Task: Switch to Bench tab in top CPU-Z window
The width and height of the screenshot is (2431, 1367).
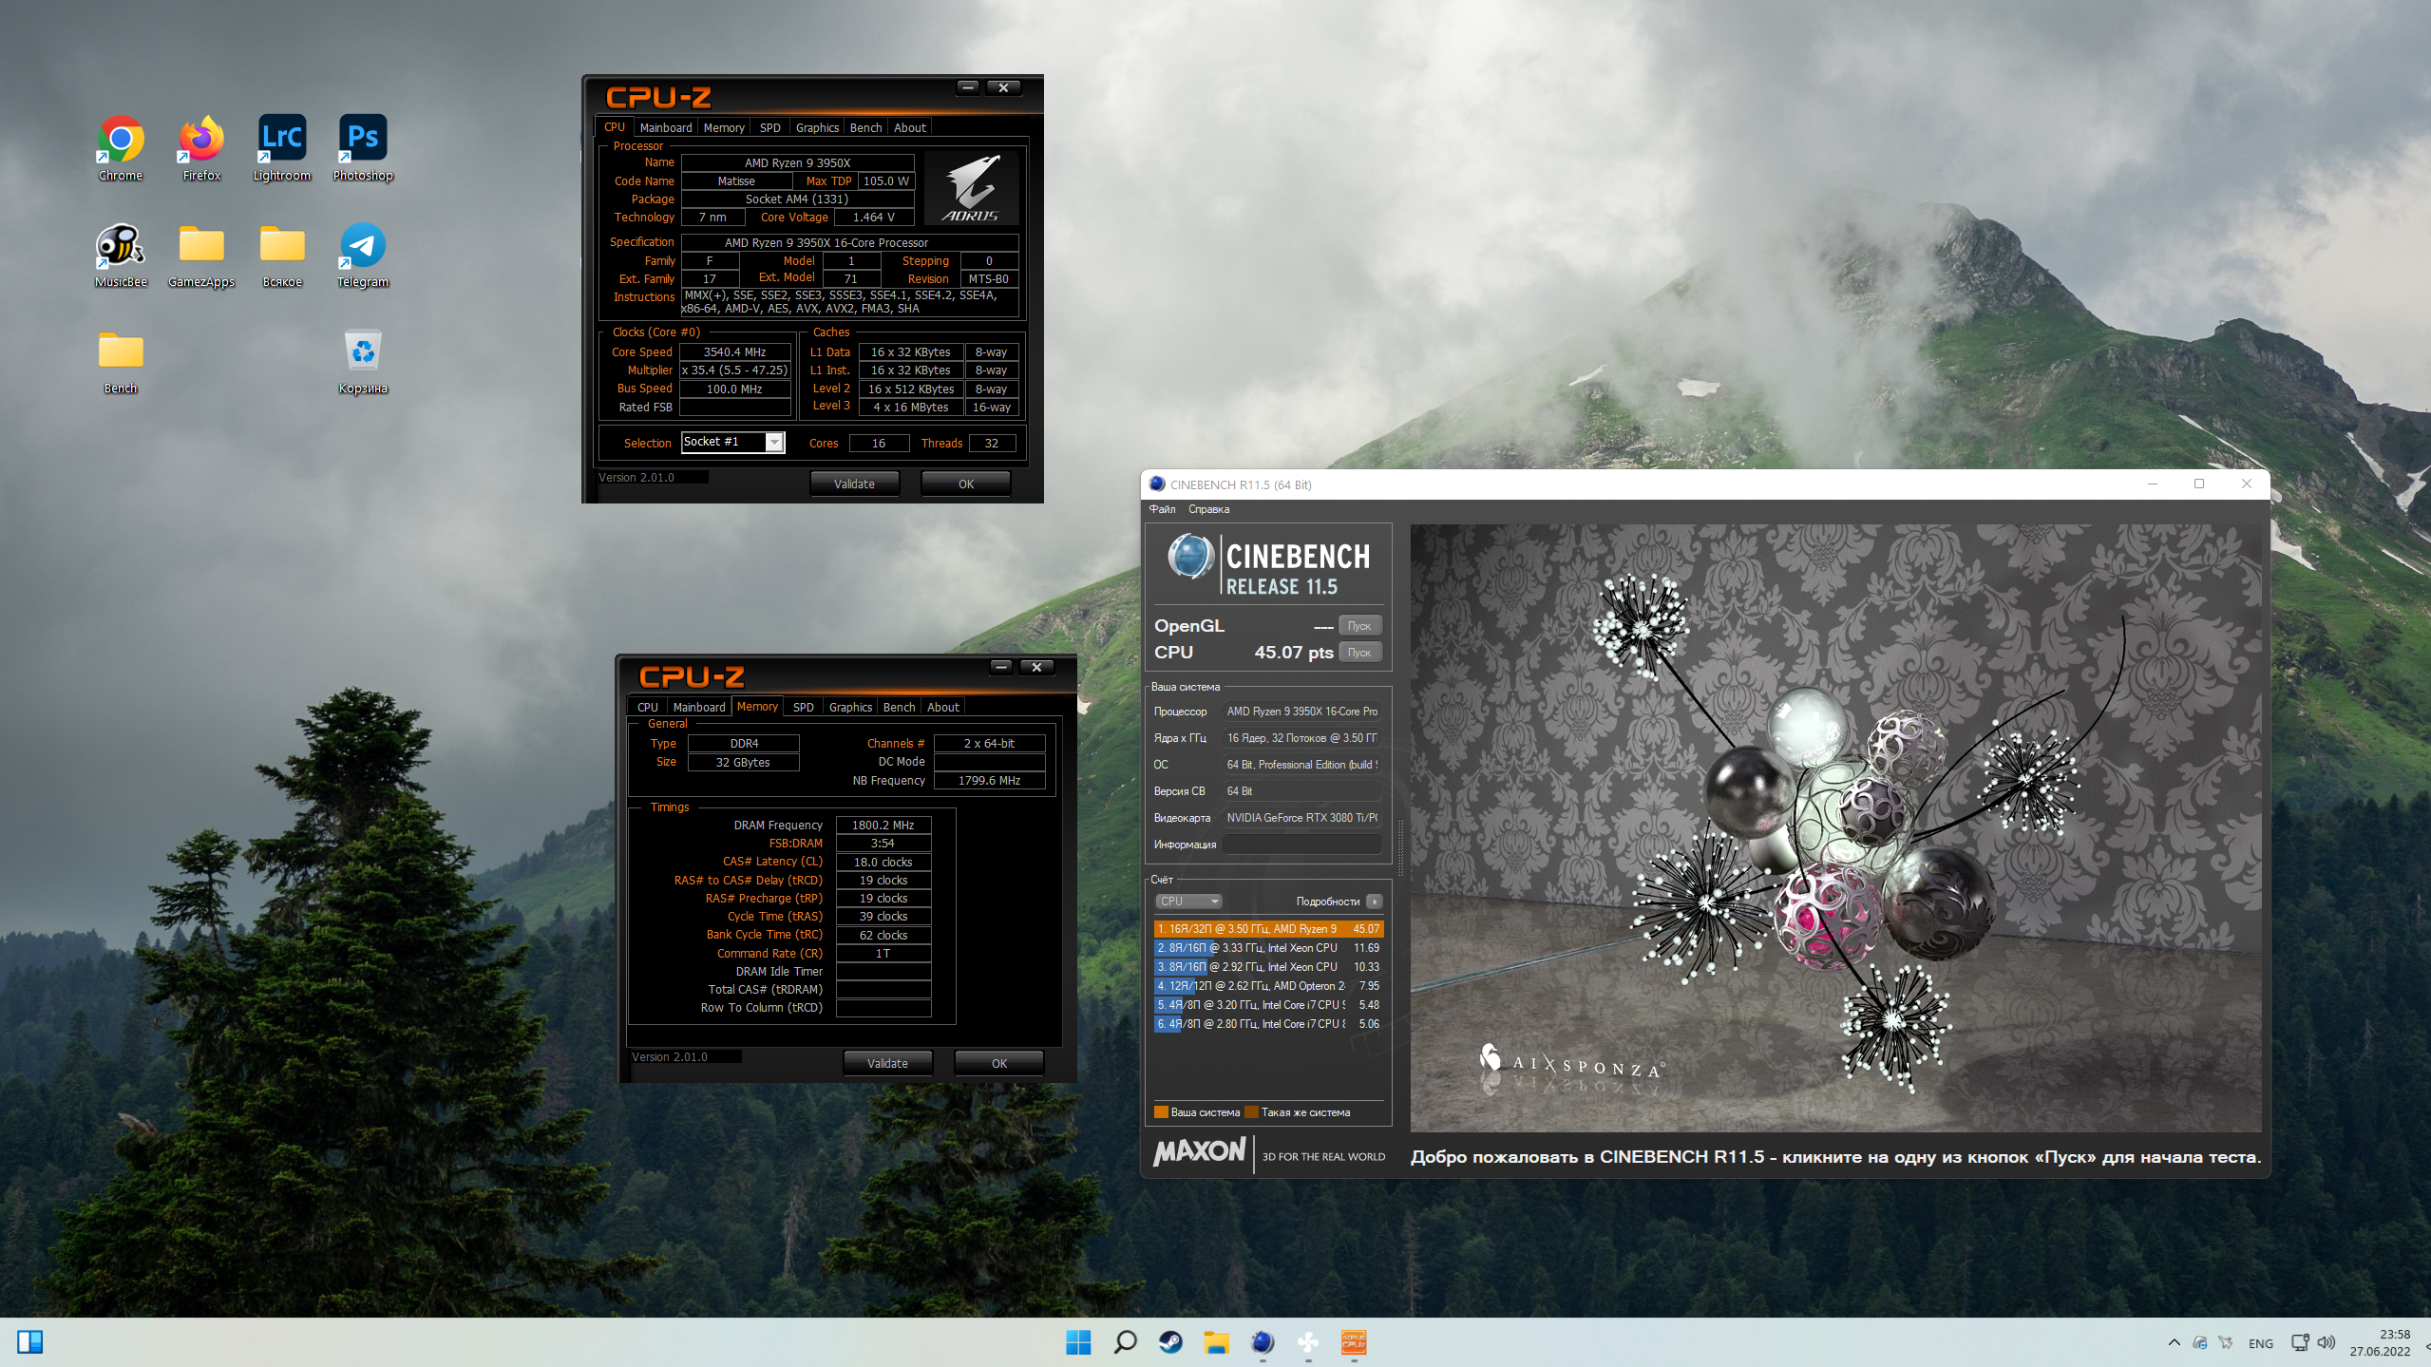Action: point(865,127)
